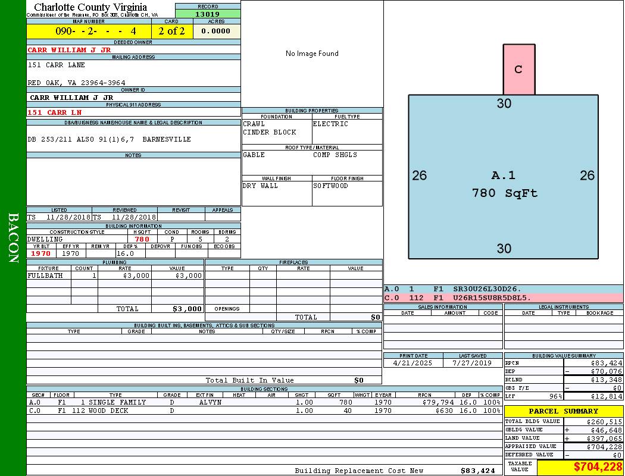Select the pink C deck section in sketch
This screenshot has width=625, height=476.
[518, 70]
